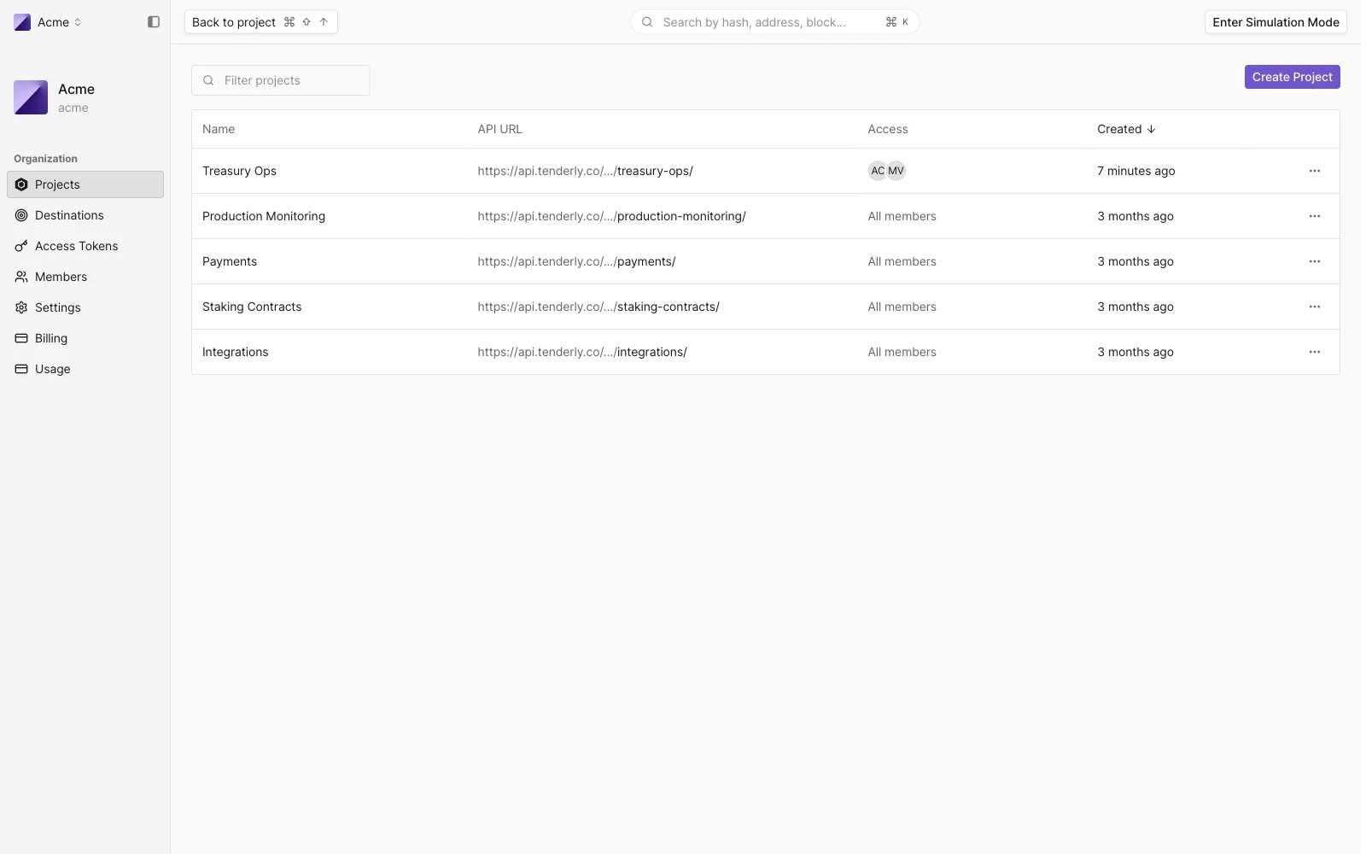Toggle the sidebar collapse icon
Screen dimensions: 1366x854
[x=154, y=22]
